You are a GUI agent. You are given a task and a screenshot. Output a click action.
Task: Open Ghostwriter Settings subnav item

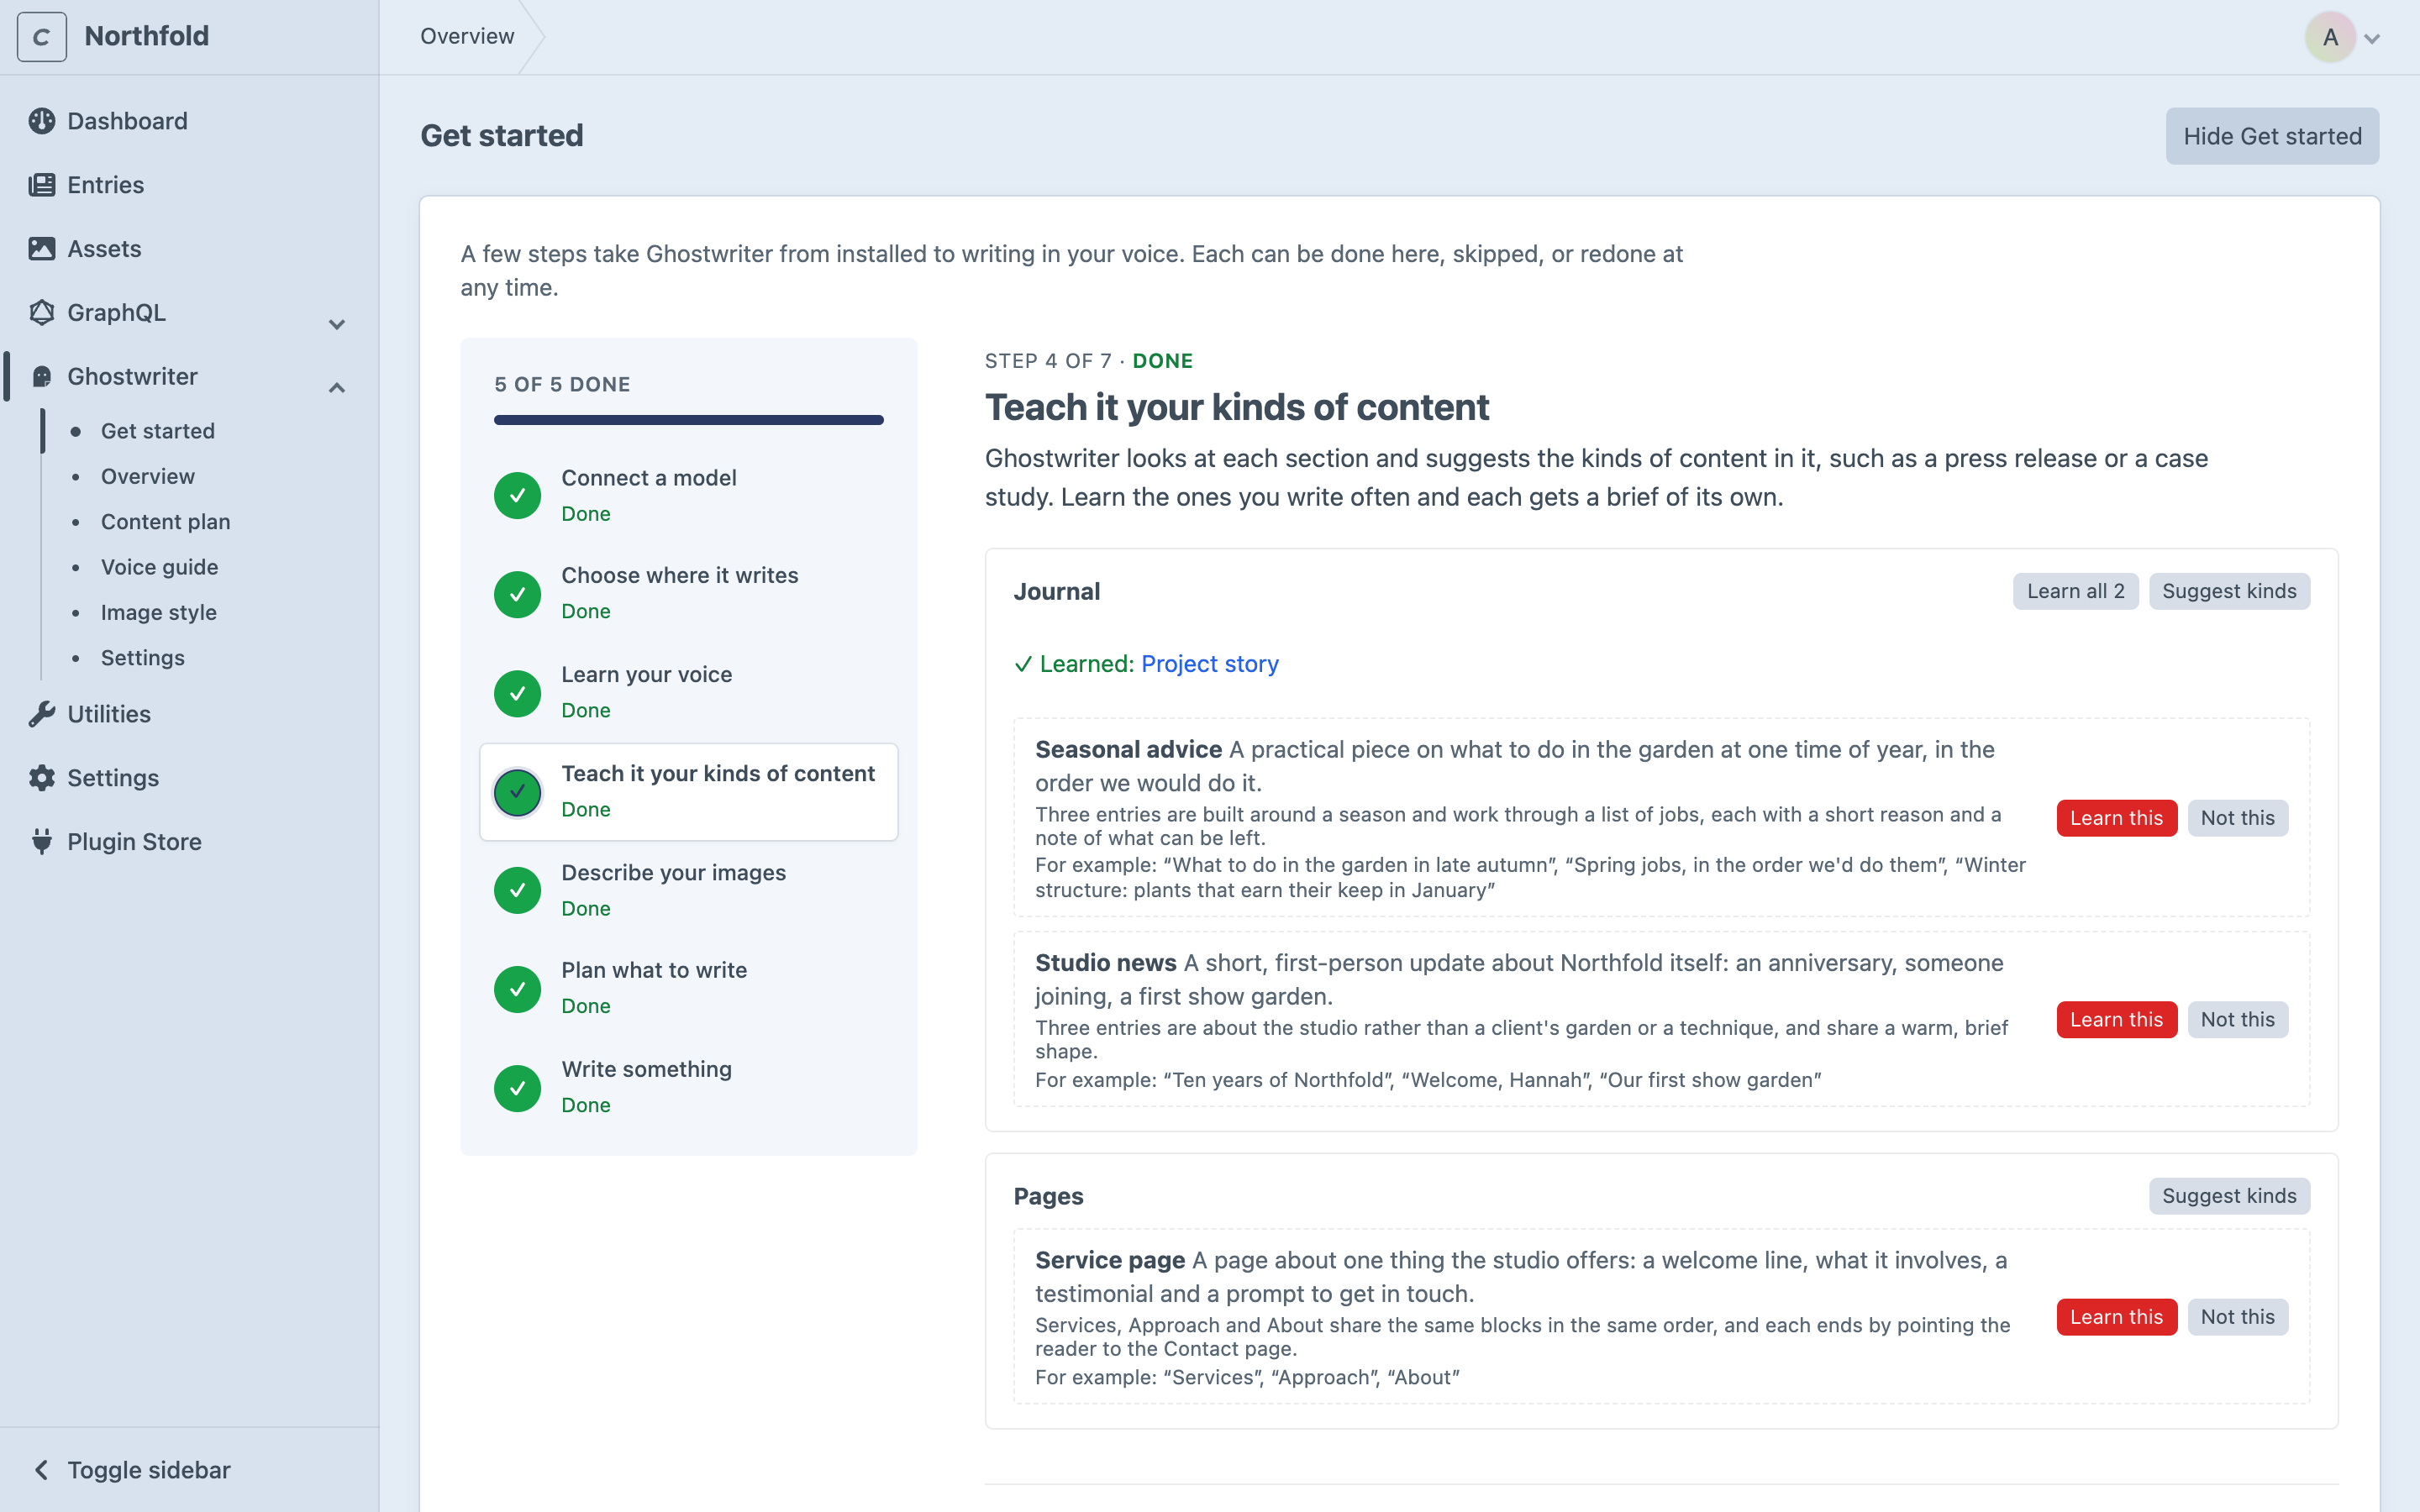point(143,658)
